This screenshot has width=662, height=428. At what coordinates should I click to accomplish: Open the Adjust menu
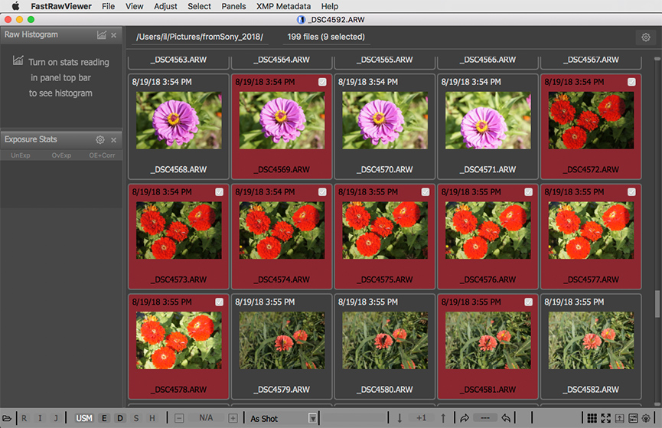click(165, 6)
